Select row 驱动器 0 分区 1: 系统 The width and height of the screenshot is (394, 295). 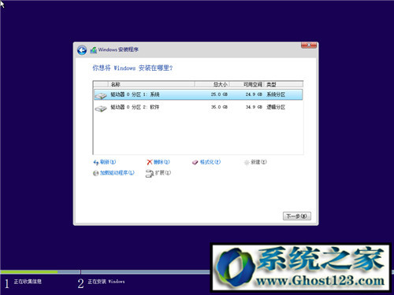[x=198, y=94]
